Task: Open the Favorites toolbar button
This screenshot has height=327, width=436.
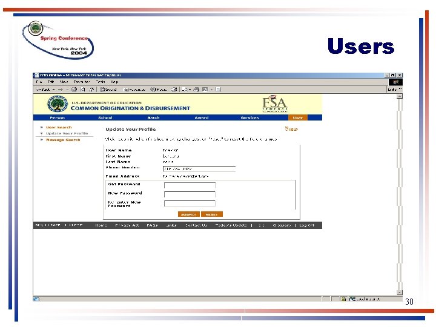Action: point(134,90)
